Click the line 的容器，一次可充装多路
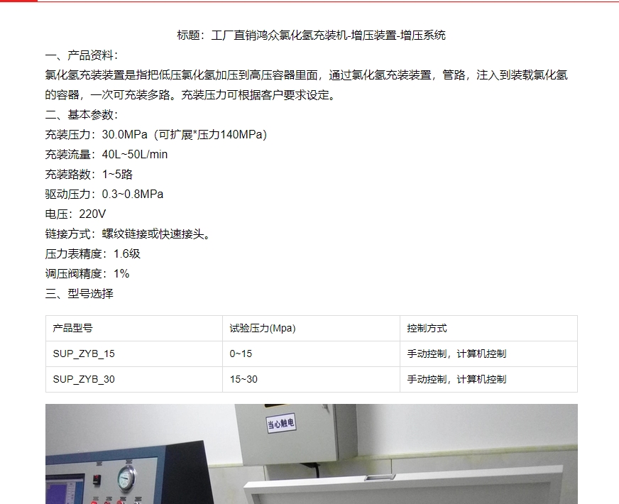This screenshot has width=619, height=504. point(191,94)
